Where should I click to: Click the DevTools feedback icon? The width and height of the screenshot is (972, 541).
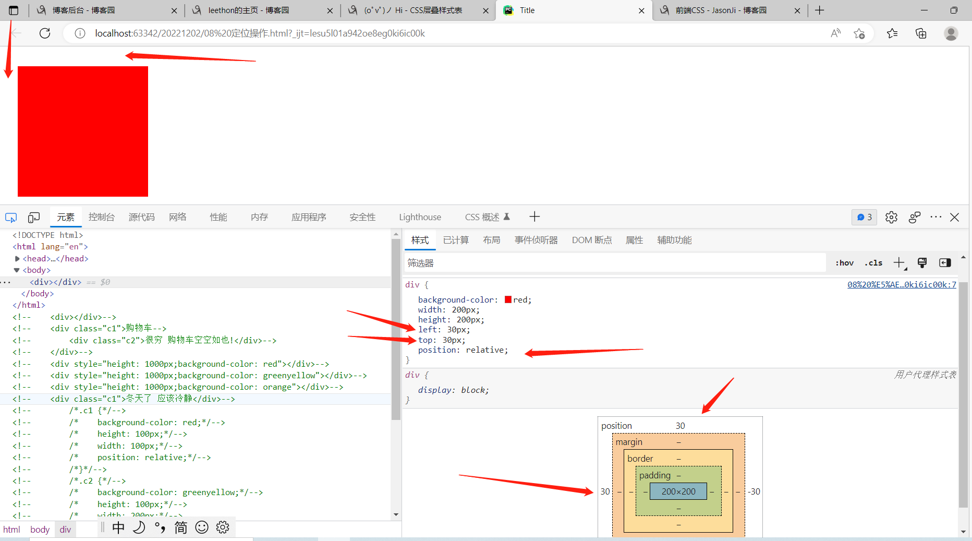[914, 217]
